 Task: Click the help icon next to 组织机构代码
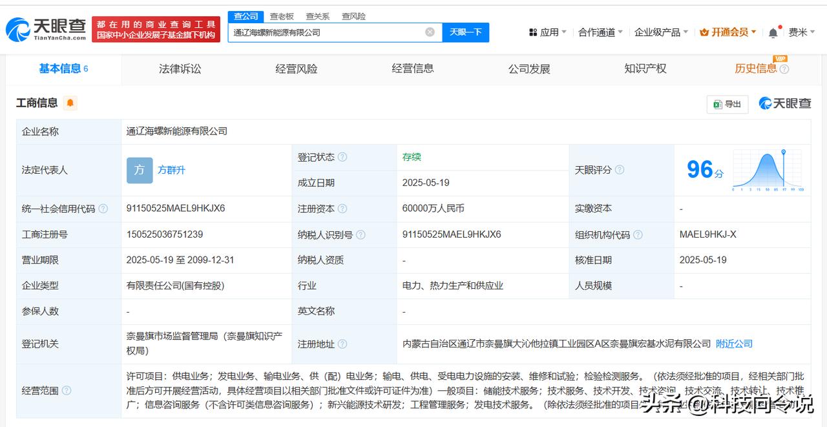[x=638, y=234]
